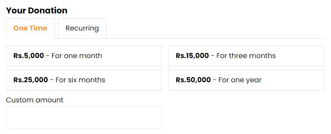Image resolution: width=331 pixels, height=134 pixels.
Task: Click the Your Donation heading
Action: coord(37,10)
